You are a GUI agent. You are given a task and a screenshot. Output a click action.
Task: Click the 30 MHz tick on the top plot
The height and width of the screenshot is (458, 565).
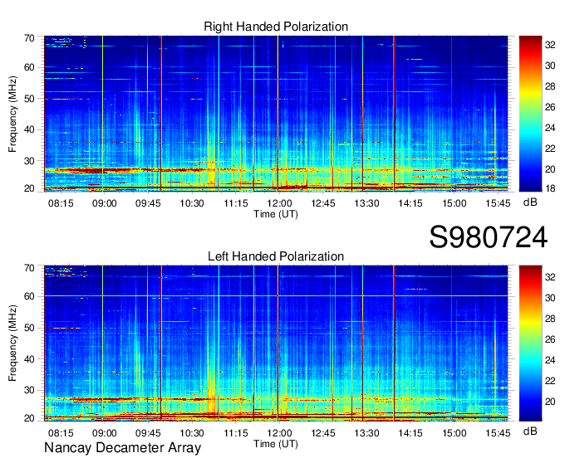pos(29,161)
